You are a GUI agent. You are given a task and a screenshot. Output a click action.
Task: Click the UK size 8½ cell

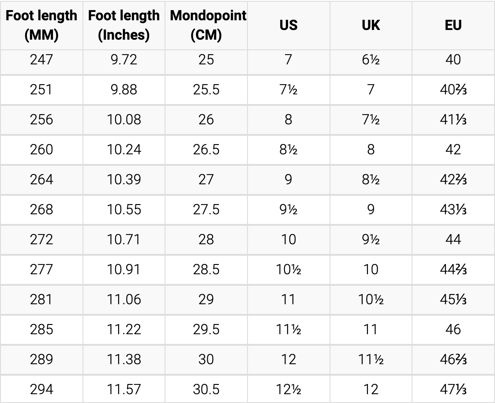tap(371, 180)
